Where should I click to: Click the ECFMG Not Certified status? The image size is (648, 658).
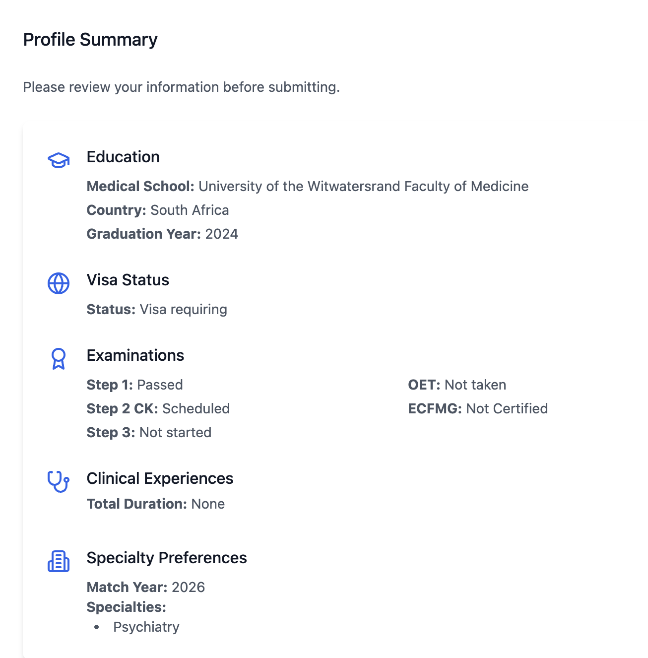coord(478,408)
